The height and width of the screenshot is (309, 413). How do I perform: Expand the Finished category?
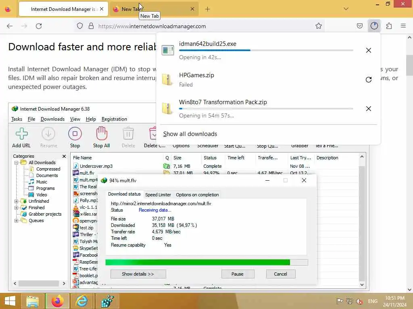16,208
